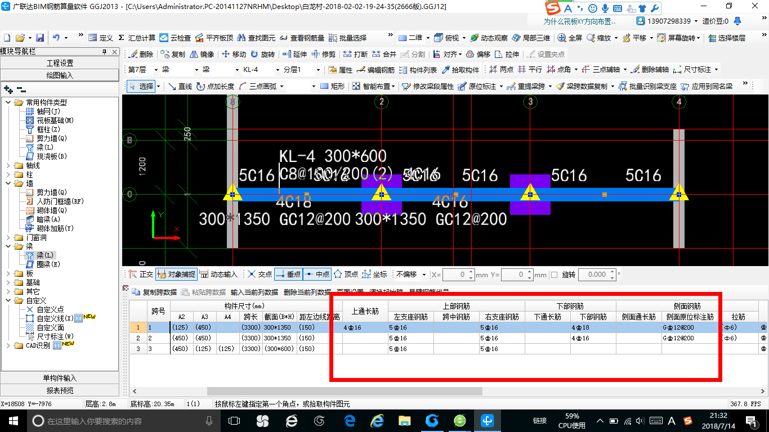Screen dimensions: 769x432
Task: Toggle 交点 intersection snap
Action: (259, 274)
